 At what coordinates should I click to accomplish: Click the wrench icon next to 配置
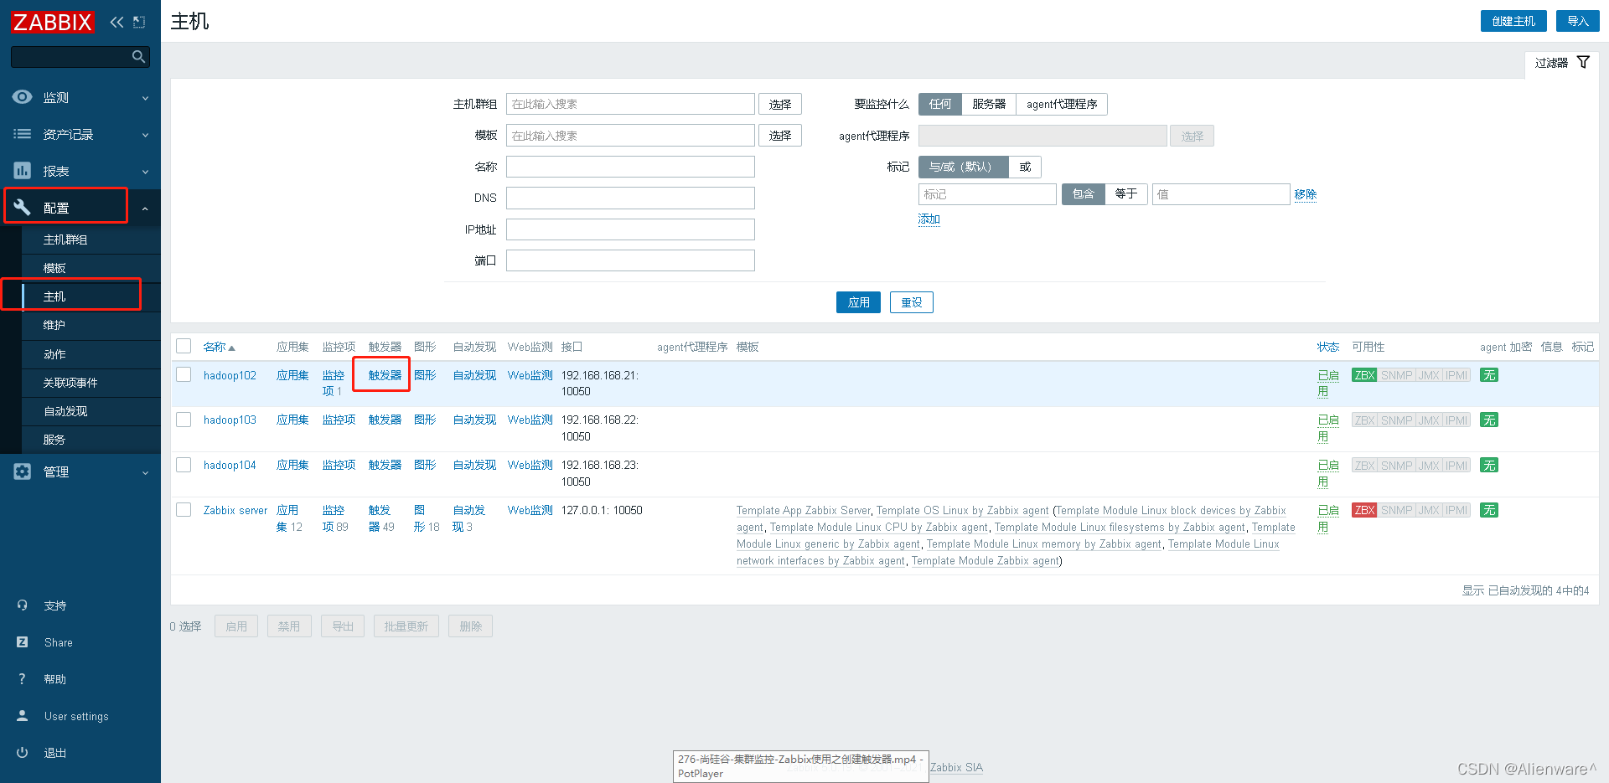[x=23, y=207]
